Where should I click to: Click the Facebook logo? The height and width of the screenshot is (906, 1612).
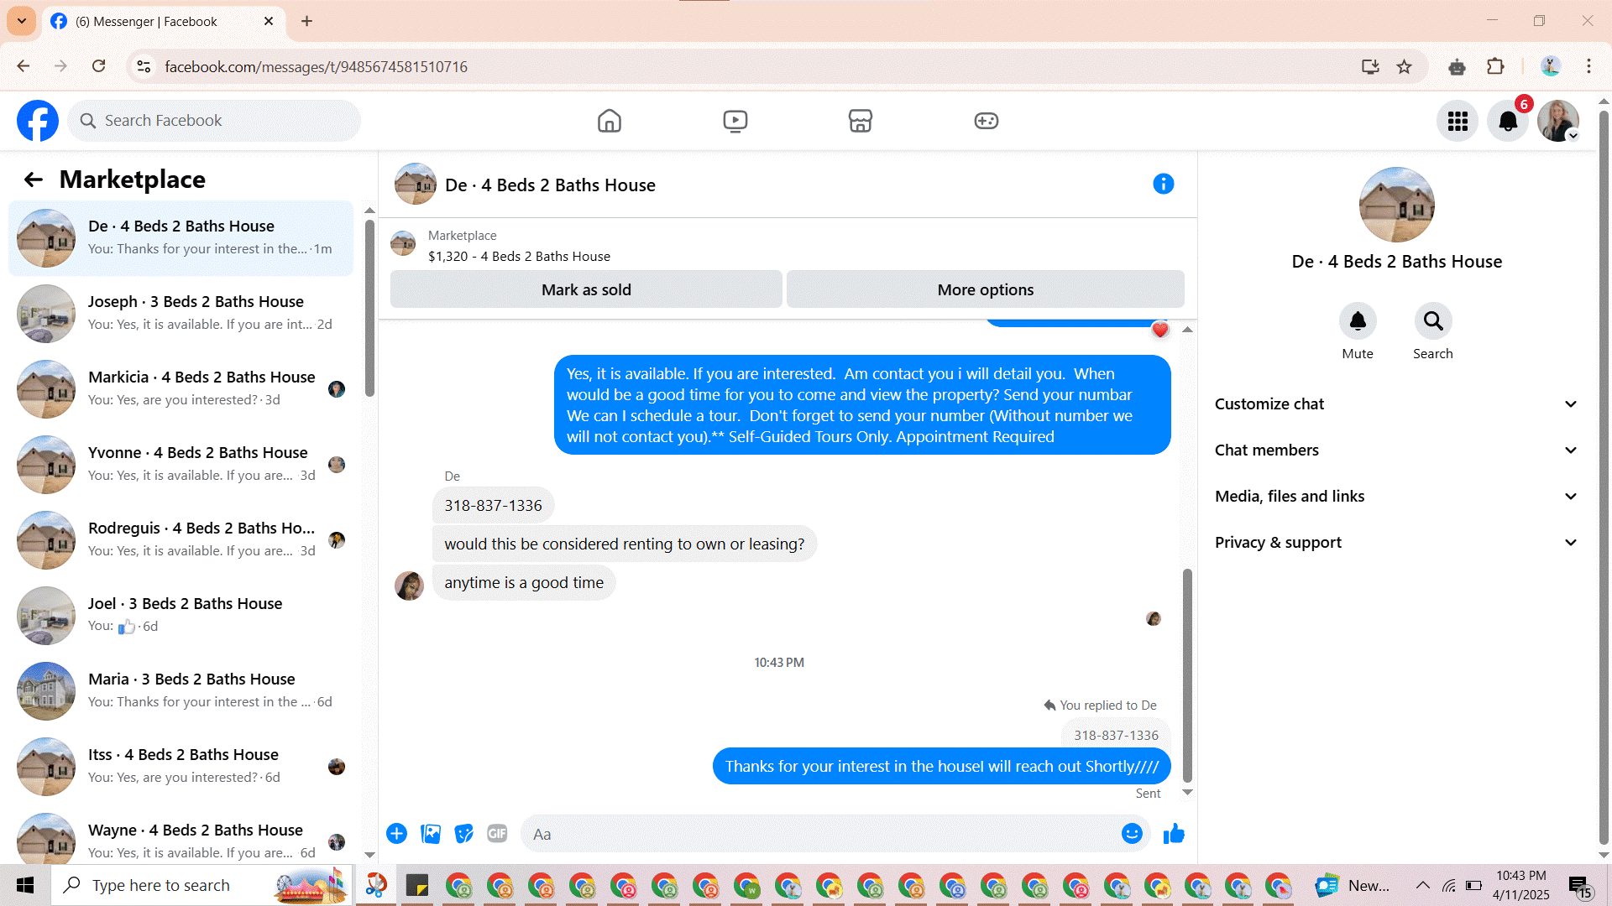(x=38, y=121)
